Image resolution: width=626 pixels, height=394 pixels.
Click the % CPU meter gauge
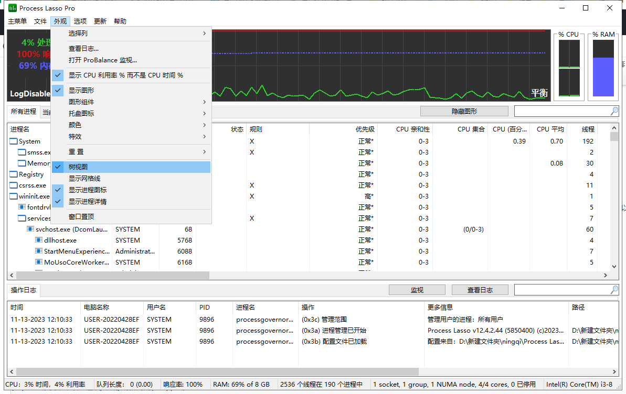pos(569,68)
